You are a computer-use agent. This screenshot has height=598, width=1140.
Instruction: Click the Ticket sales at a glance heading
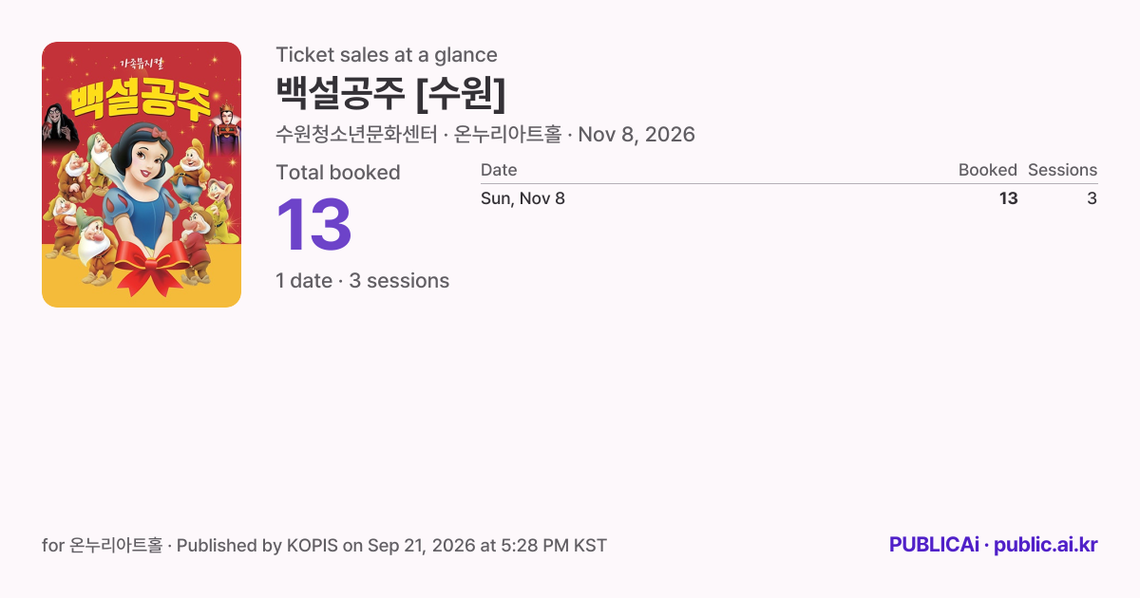(x=387, y=55)
